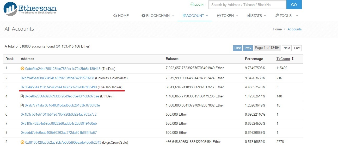Select TxCount value 115409

282,68
